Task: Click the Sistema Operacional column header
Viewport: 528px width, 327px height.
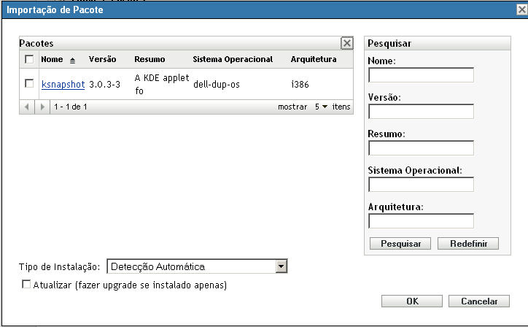Action: (x=233, y=59)
